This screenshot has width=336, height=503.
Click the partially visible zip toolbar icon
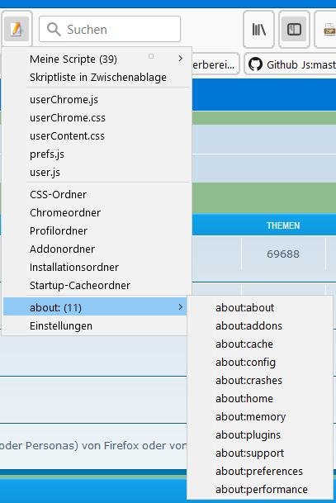coord(329,30)
